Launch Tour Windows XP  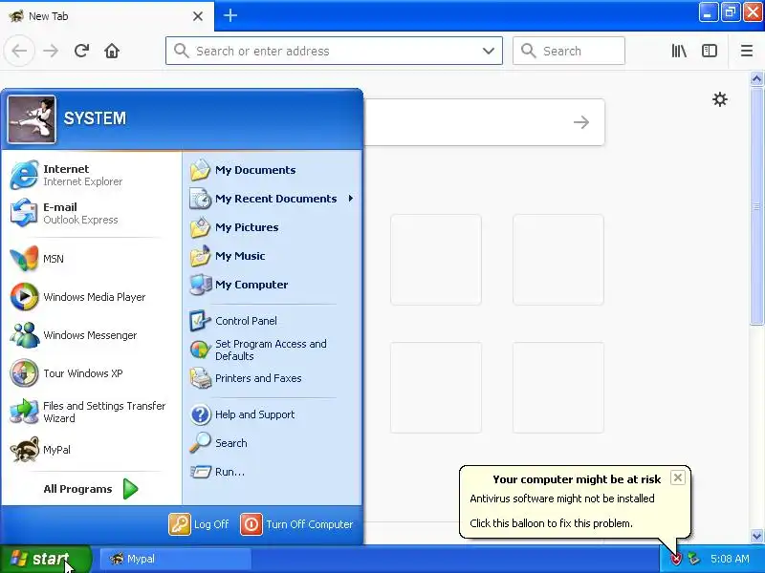coord(91,373)
